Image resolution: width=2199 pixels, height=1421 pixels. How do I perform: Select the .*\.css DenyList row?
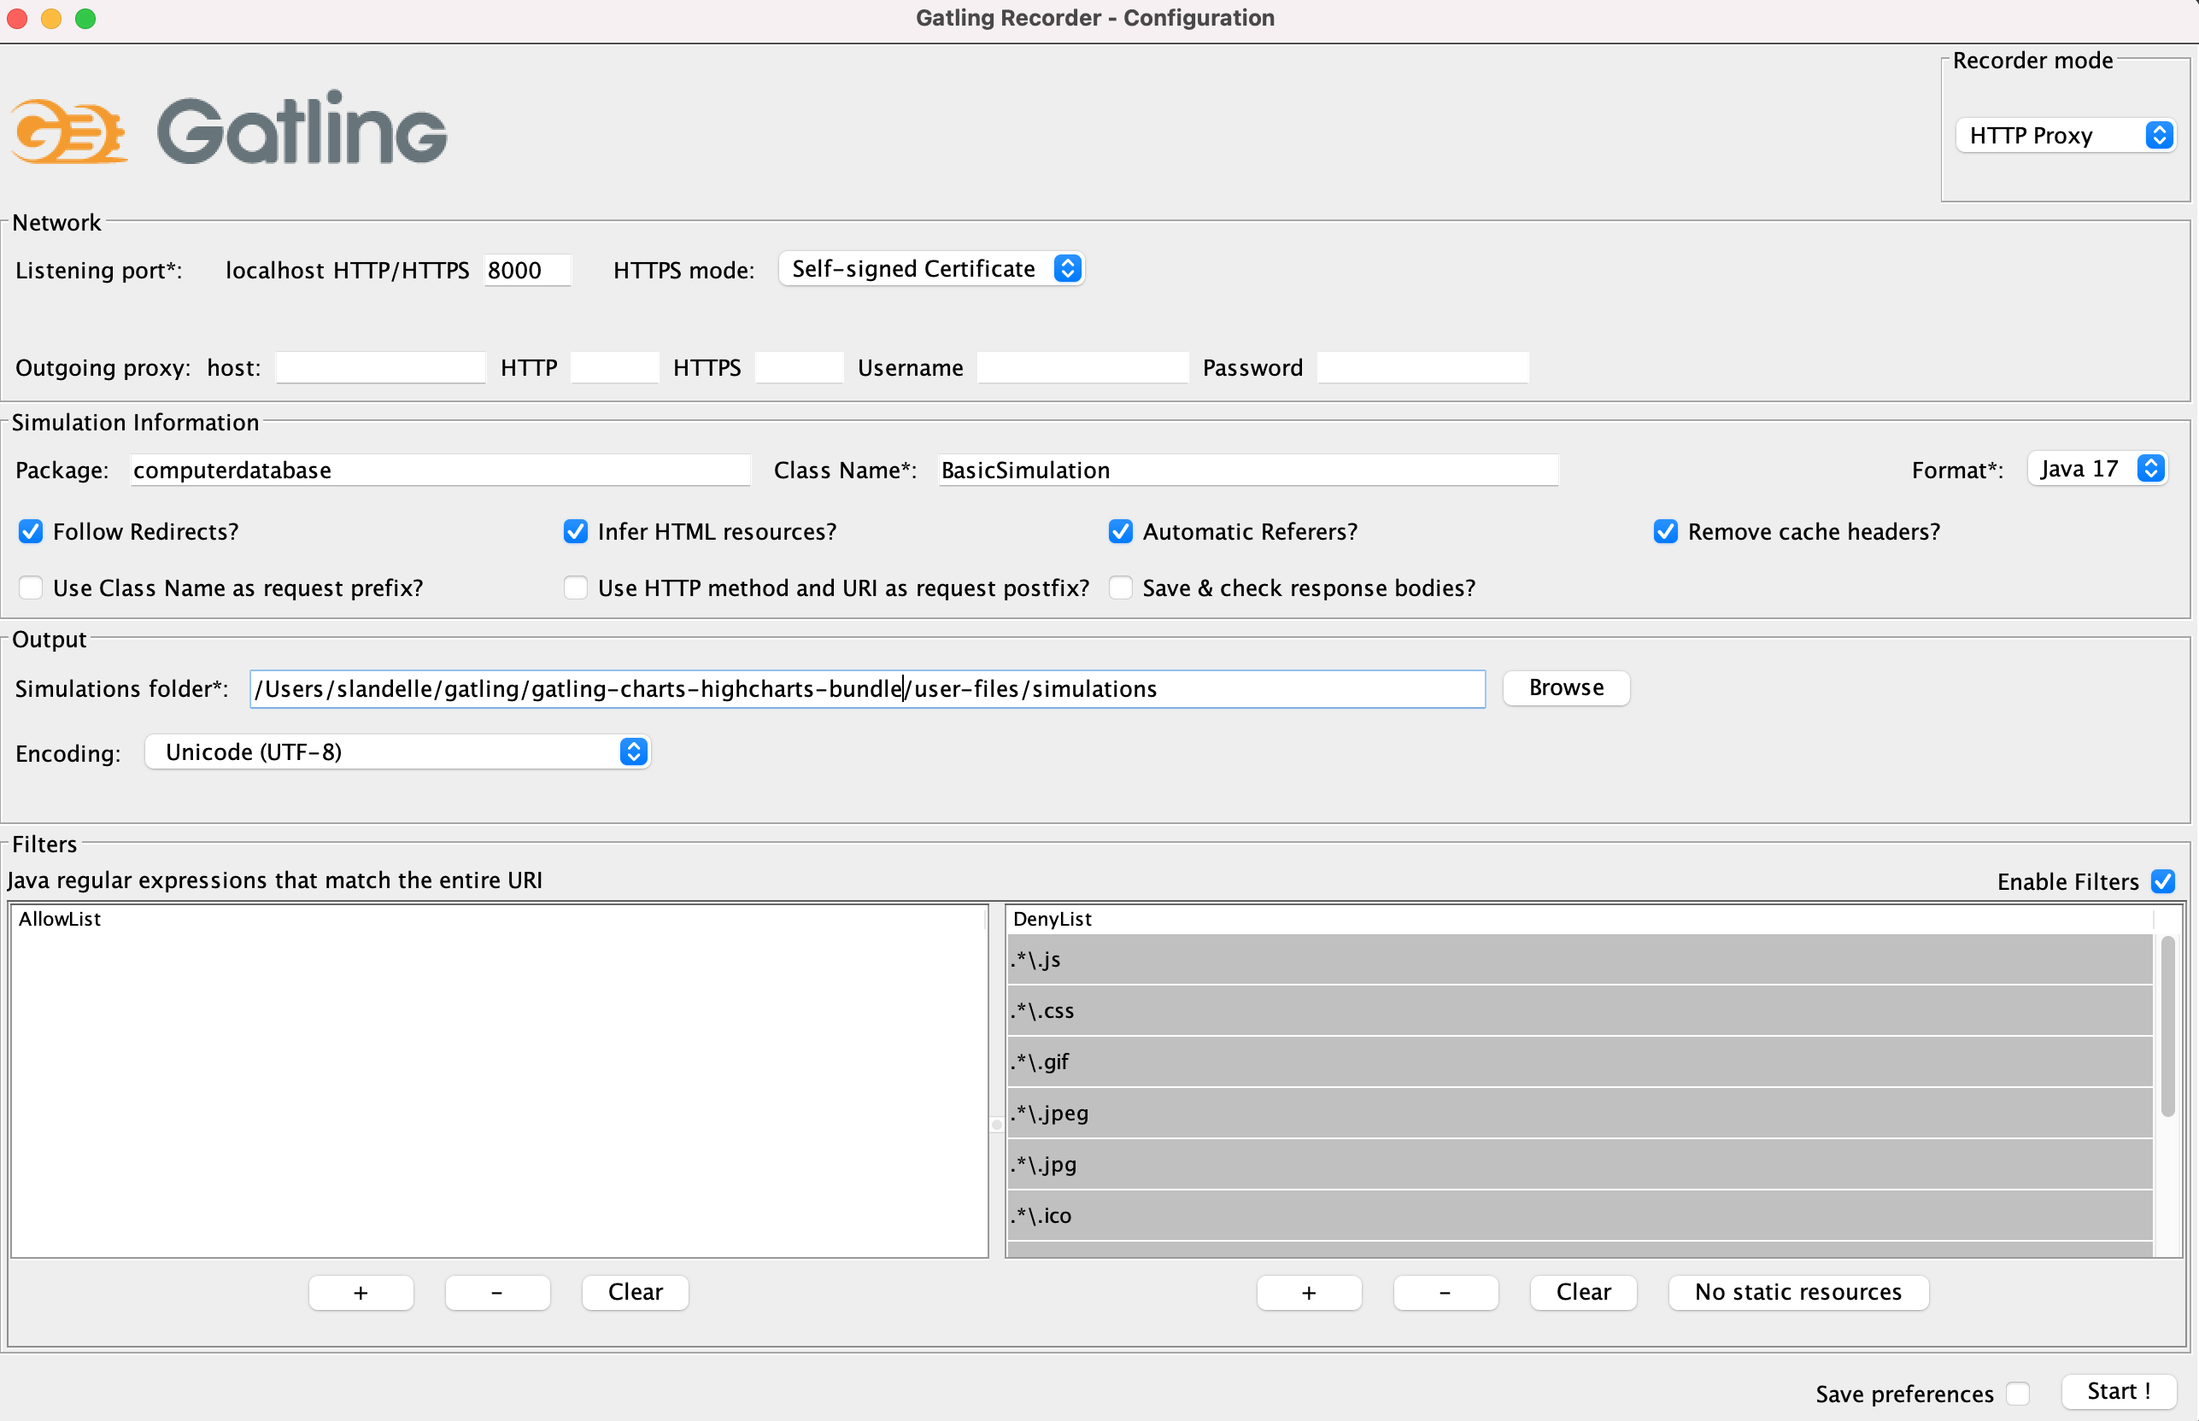click(1580, 1010)
